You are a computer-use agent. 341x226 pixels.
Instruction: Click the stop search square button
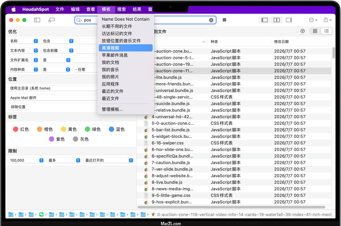click(x=224, y=20)
